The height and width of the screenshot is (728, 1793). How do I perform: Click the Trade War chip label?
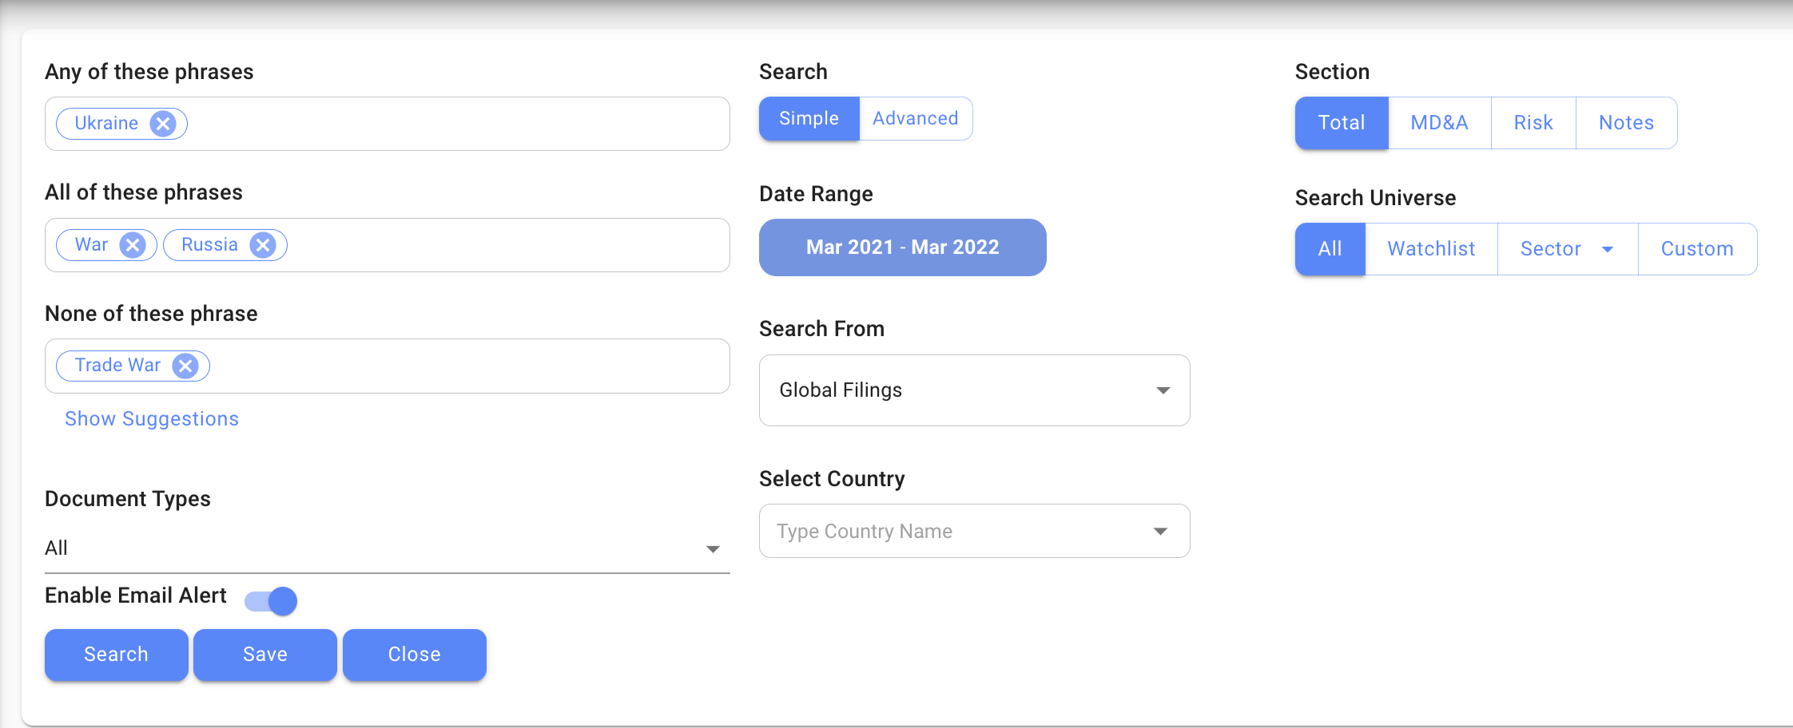tap(117, 366)
